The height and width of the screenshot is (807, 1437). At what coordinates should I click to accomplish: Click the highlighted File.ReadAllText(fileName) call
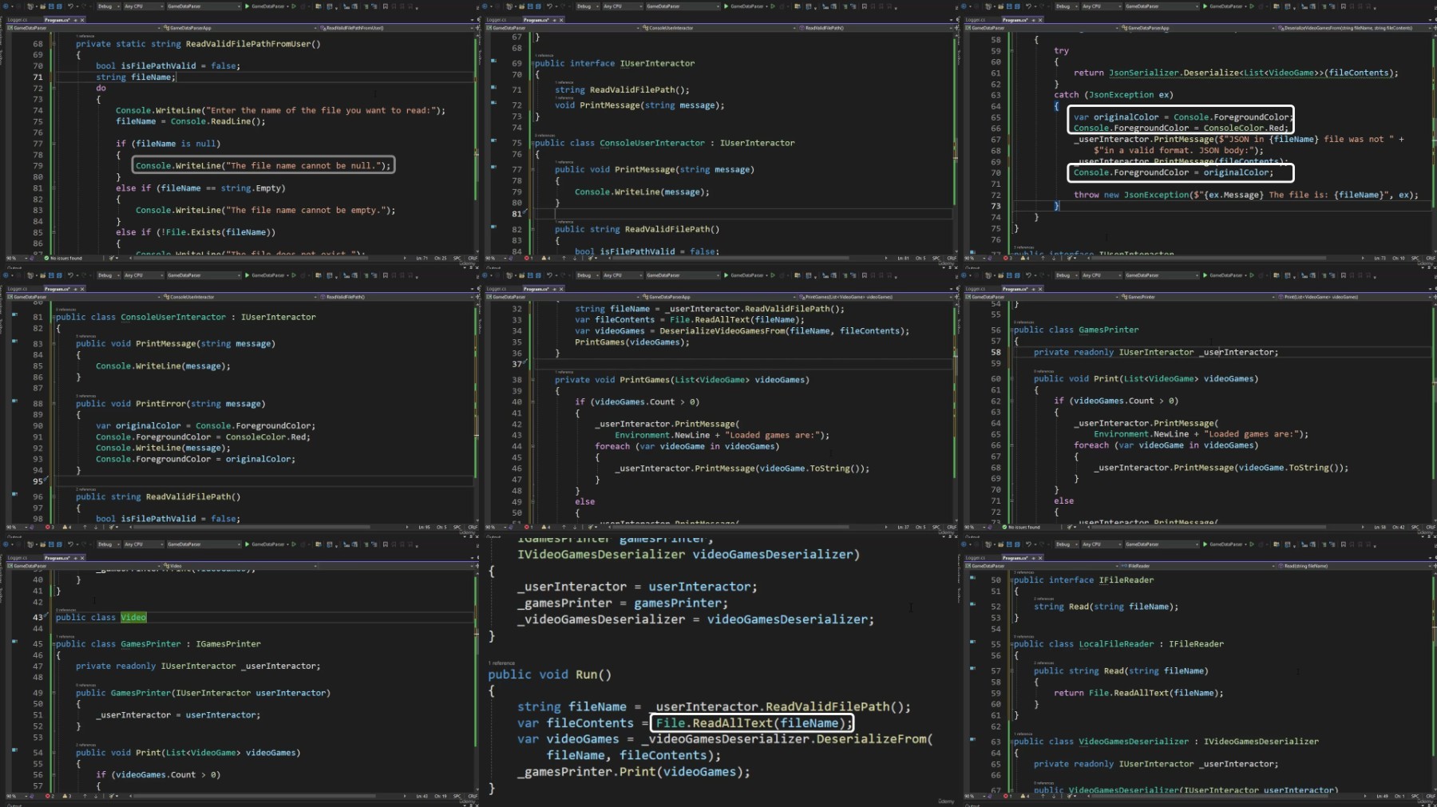pyautogui.click(x=750, y=723)
